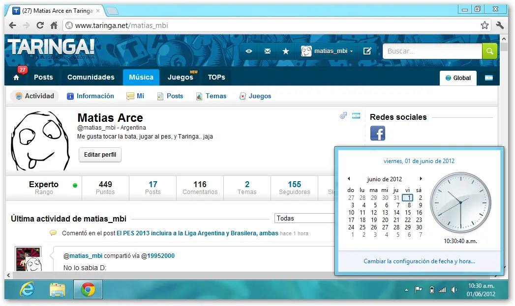Select day 30 of June in calendar
Screen dimensions: 515x306
point(419,227)
